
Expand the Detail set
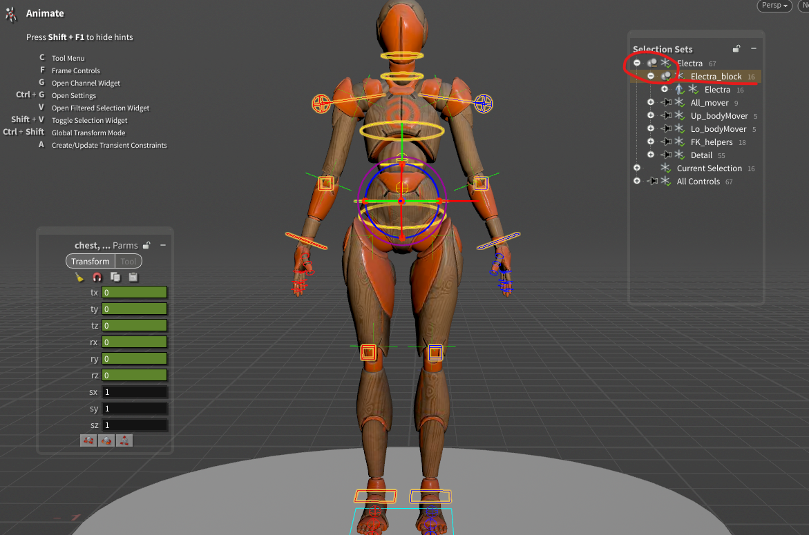click(651, 155)
